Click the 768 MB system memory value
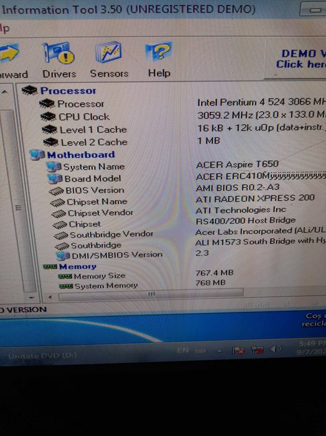Screen dimensions: 326x436 (210, 283)
